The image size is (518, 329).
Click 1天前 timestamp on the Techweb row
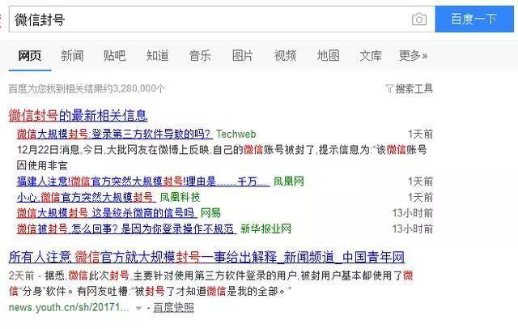pos(420,134)
